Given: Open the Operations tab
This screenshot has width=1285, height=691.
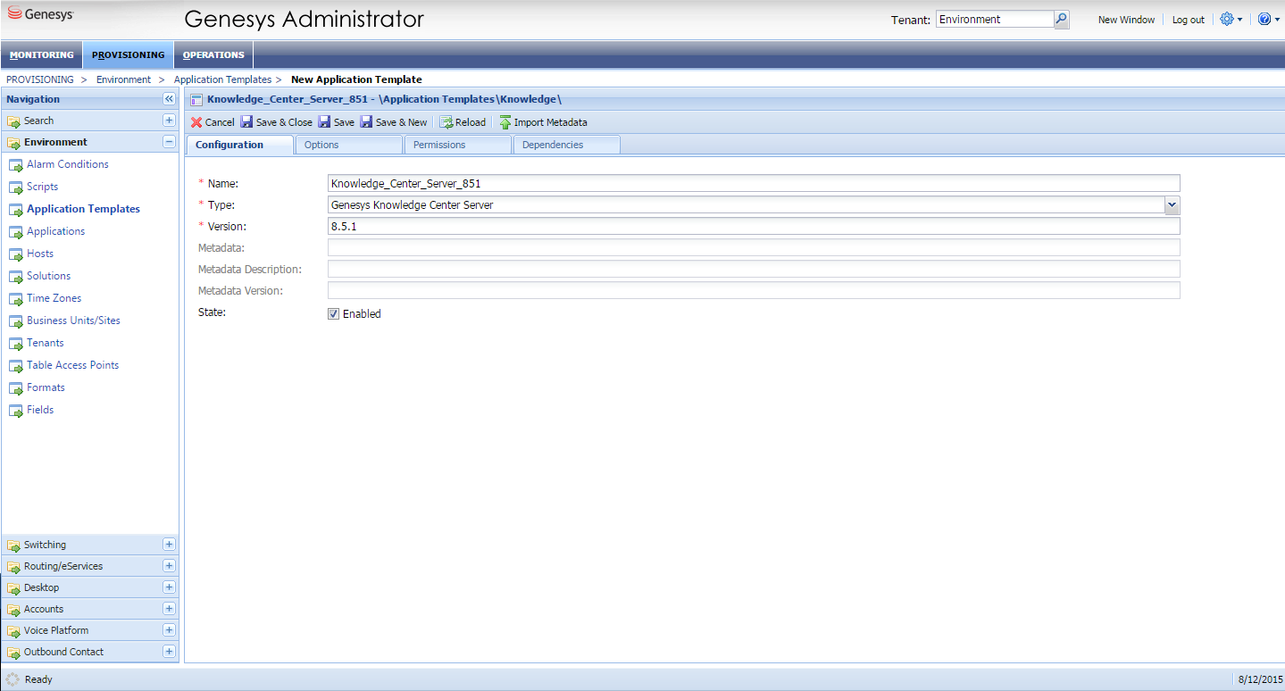Looking at the screenshot, I should pyautogui.click(x=213, y=54).
